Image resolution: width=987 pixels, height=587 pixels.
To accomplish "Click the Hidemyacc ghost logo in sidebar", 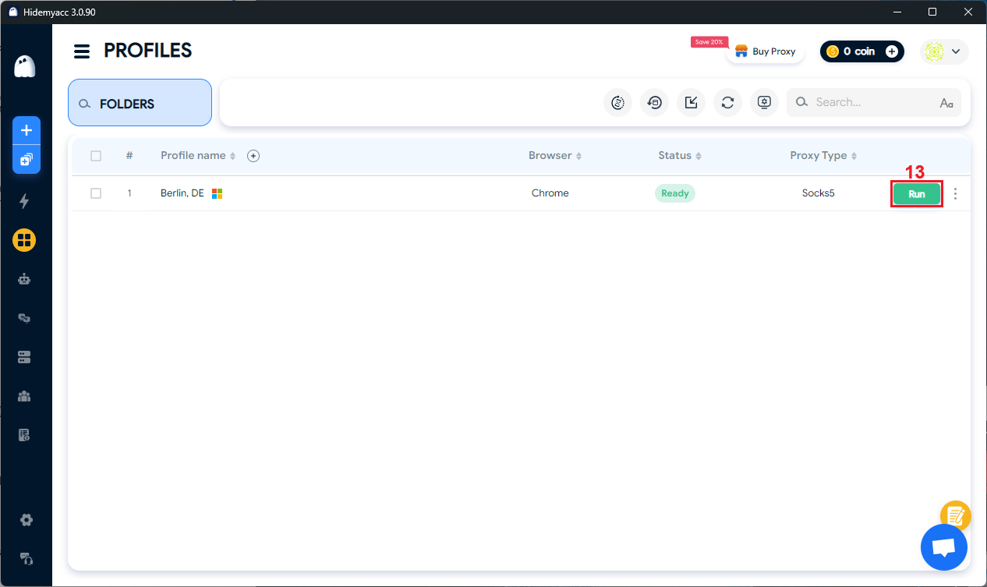I will click(25, 66).
